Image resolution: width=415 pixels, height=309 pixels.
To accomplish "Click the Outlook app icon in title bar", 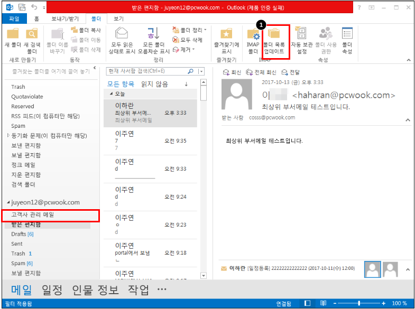I will click(x=10, y=7).
